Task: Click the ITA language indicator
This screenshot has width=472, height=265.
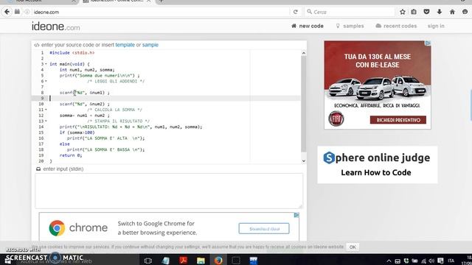Action: pyautogui.click(x=451, y=261)
